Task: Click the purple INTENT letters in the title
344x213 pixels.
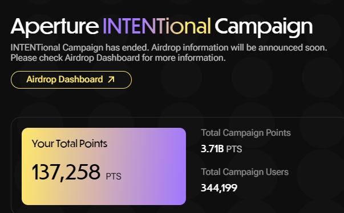Action: tap(134, 26)
